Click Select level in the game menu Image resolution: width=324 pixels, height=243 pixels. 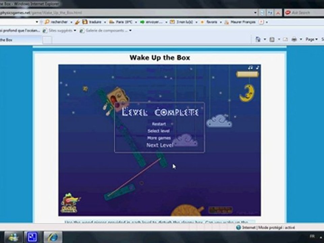[x=159, y=131]
